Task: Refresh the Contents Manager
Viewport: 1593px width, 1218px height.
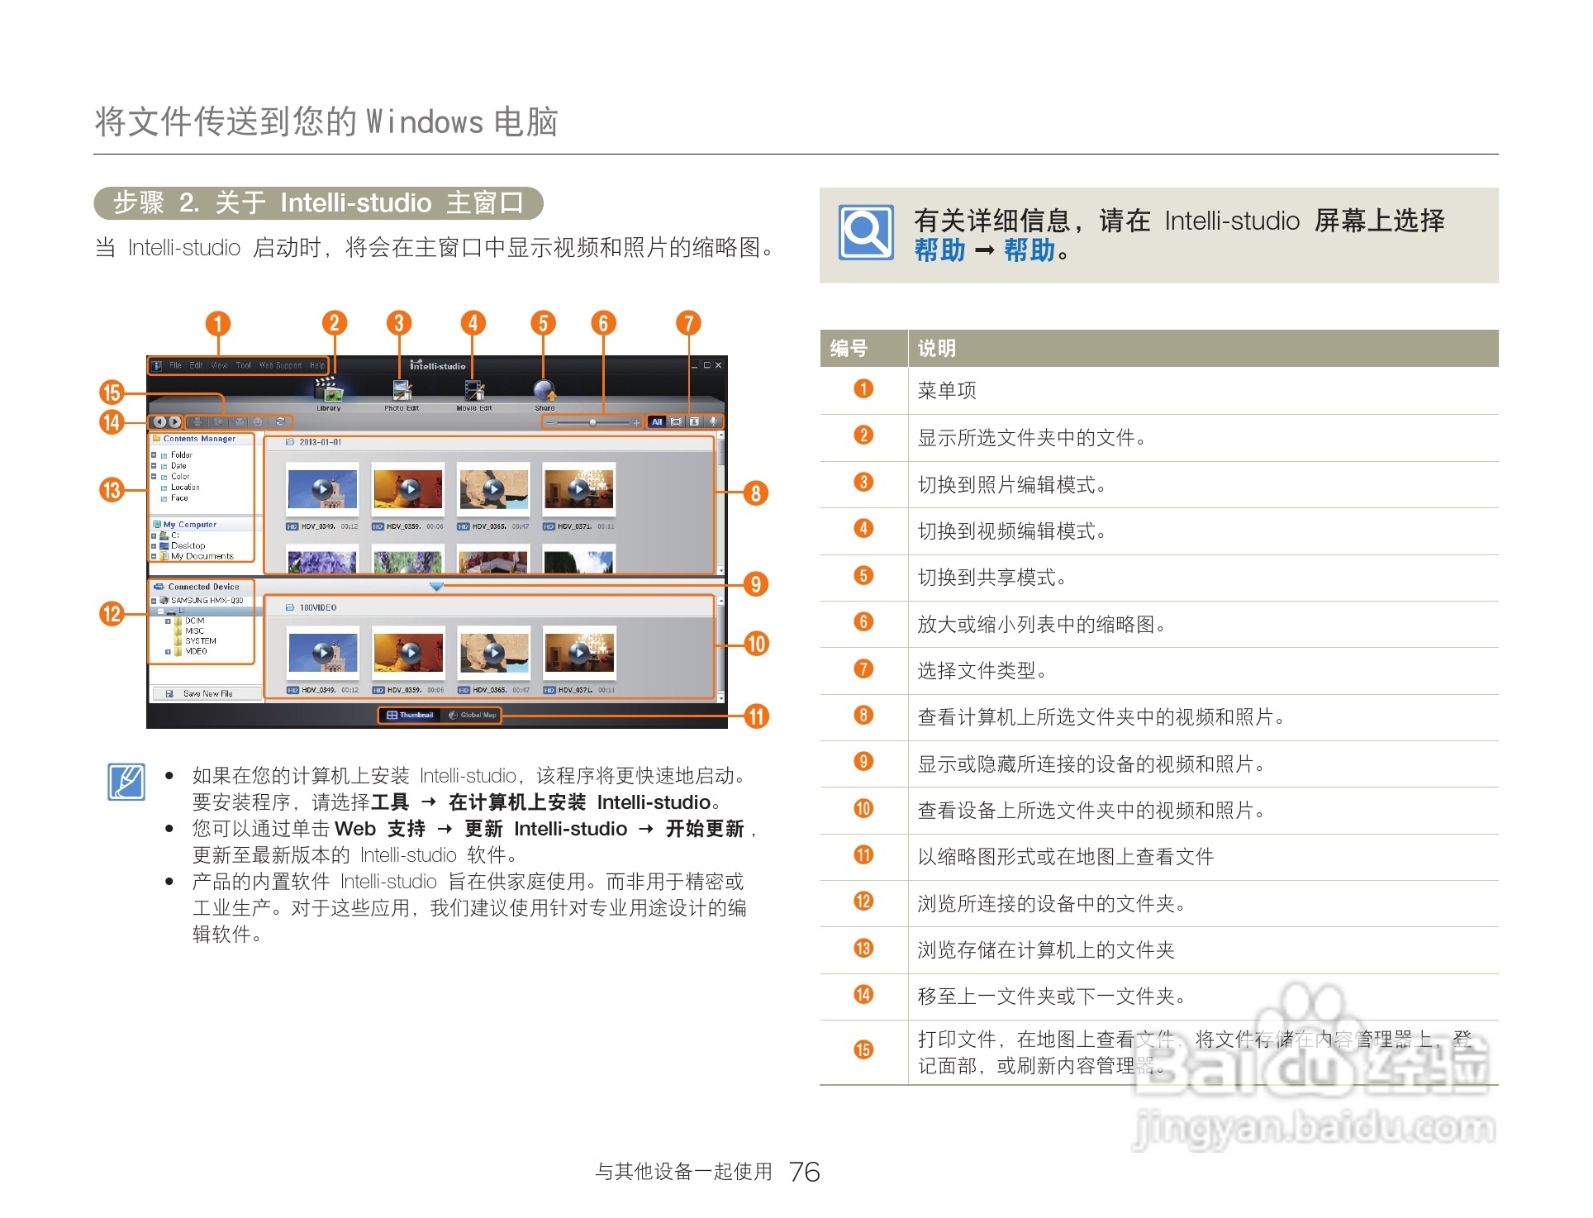Action: click(280, 421)
